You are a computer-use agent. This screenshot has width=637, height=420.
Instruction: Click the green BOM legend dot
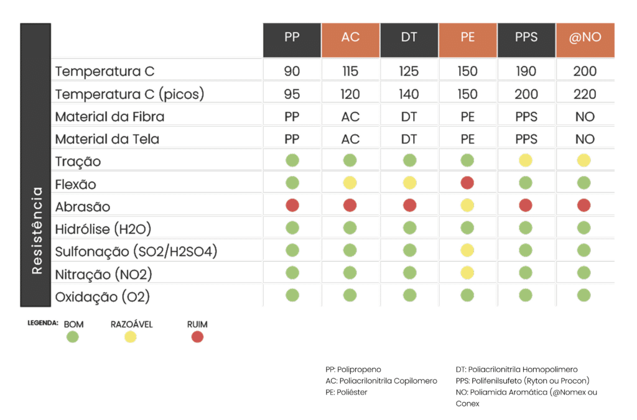point(73,337)
